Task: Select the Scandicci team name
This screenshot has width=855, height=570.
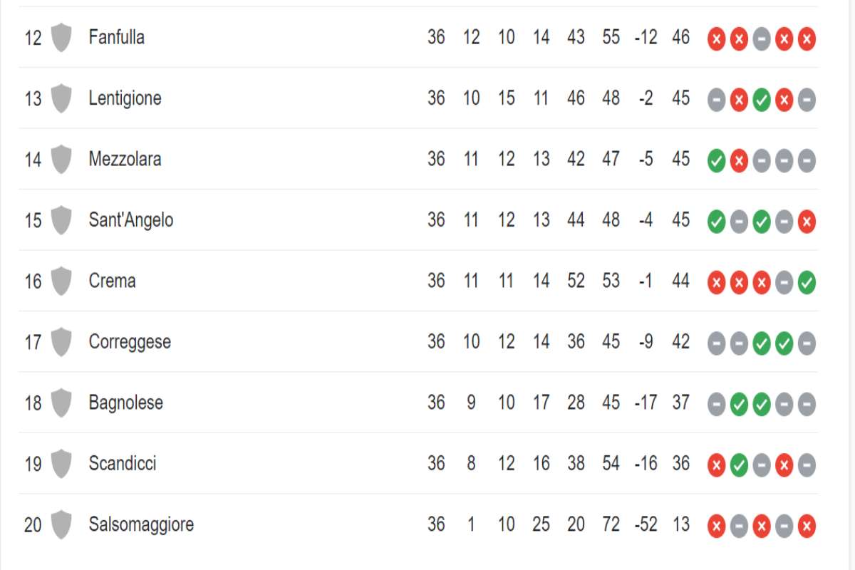Action: point(122,464)
